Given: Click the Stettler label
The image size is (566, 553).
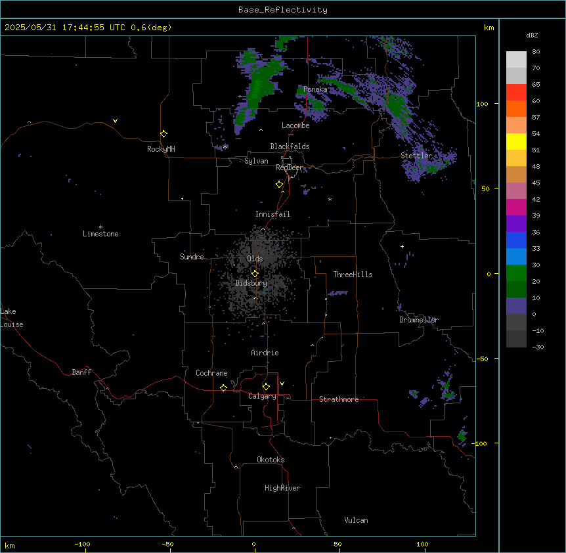Looking at the screenshot, I should [x=416, y=156].
